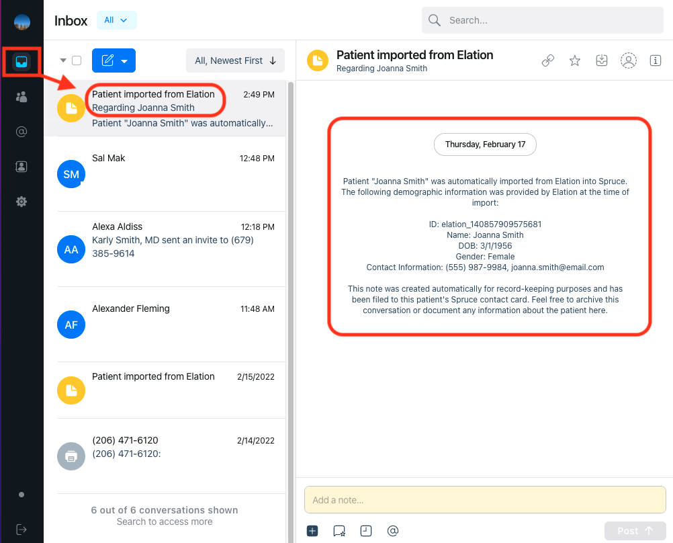This screenshot has height=543, width=673.
Task: Click the status dot in the sidebar
Action: [21, 495]
